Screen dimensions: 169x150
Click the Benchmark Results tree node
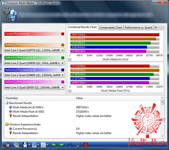[21, 103]
